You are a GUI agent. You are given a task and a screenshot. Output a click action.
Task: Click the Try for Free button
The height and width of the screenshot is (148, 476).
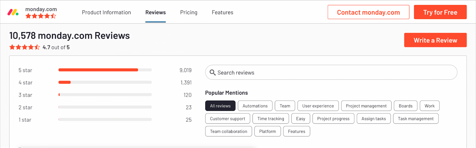coord(440,12)
